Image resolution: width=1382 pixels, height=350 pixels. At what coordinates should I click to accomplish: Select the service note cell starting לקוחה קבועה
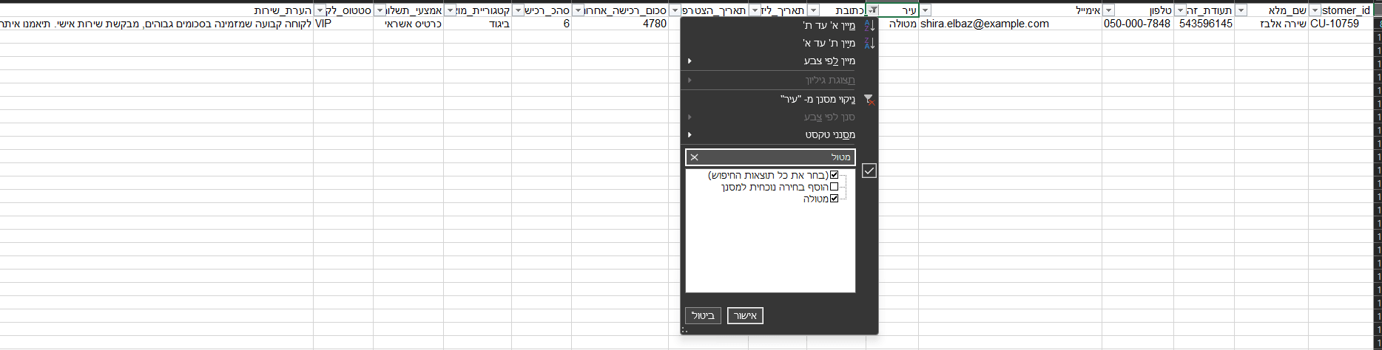tap(156, 24)
